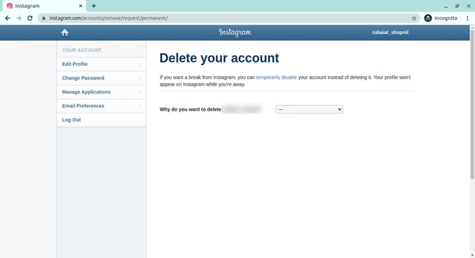Click the temporarily disable link

(276, 77)
